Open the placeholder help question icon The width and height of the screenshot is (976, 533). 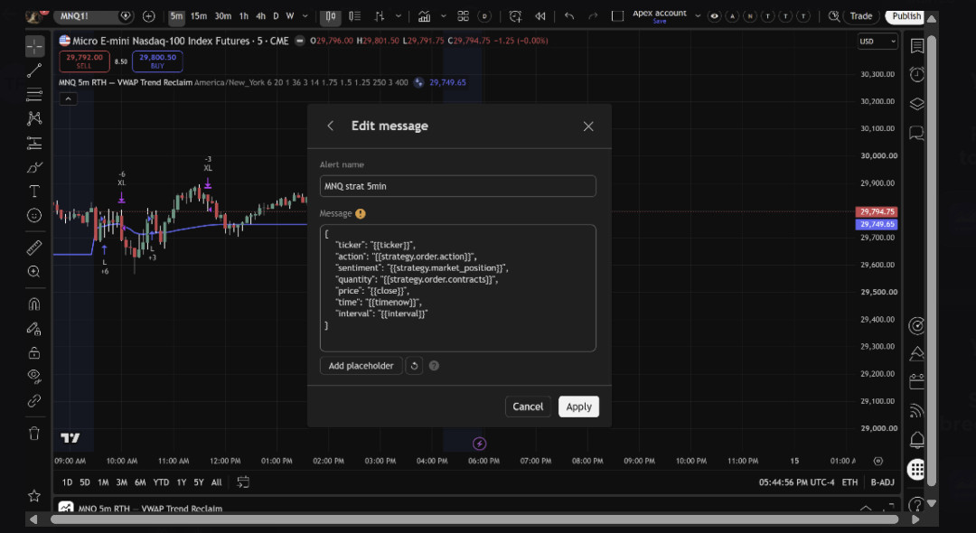pos(434,366)
